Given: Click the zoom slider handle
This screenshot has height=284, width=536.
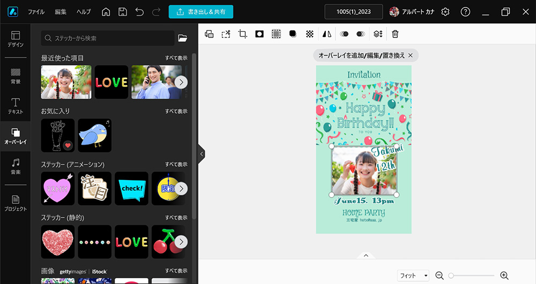Looking at the screenshot, I should coord(451,275).
